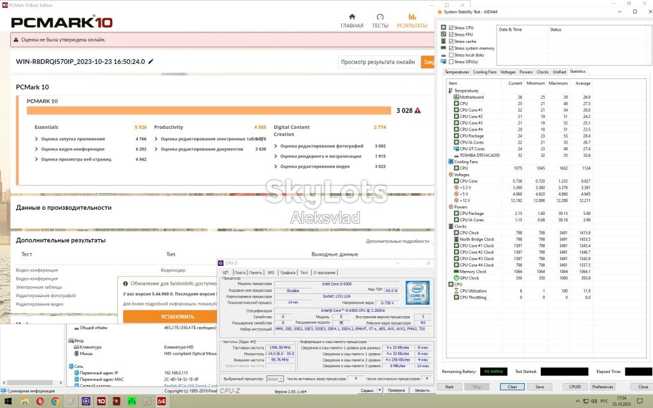Image resolution: width=653 pixels, height=408 pixels.
Task: Switch to AIDA64 taskbar icon labeled 64
Action: pyautogui.click(x=161, y=402)
